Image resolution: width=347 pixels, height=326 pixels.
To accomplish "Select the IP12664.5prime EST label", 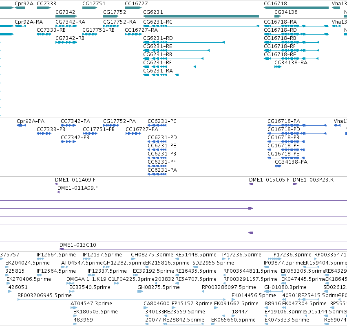I will click(56, 255).
